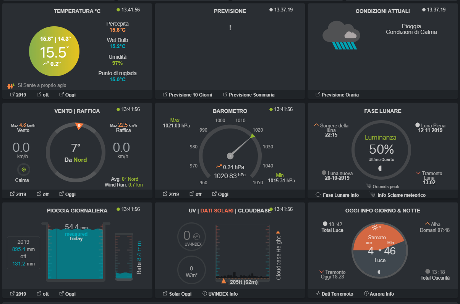The image size is (460, 304).
Task: Open Previsione 10 Giorni link
Action: pyautogui.click(x=187, y=95)
